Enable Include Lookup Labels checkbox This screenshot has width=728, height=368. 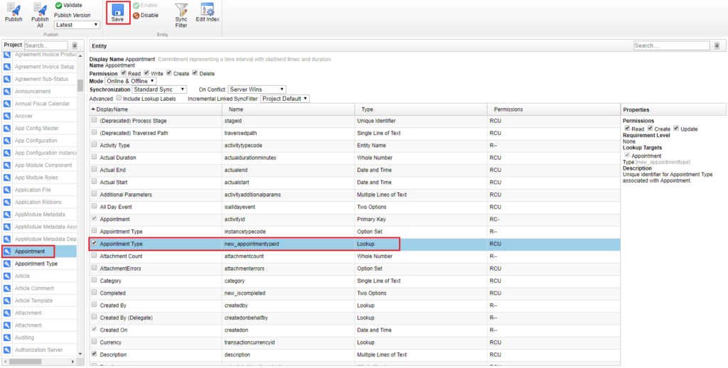click(119, 98)
